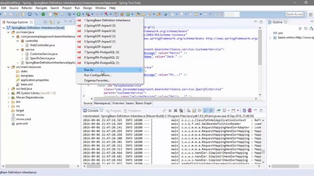
Task: Select 2 SpringAOP-AspectJ (5) launch entry
Action: 100,26
